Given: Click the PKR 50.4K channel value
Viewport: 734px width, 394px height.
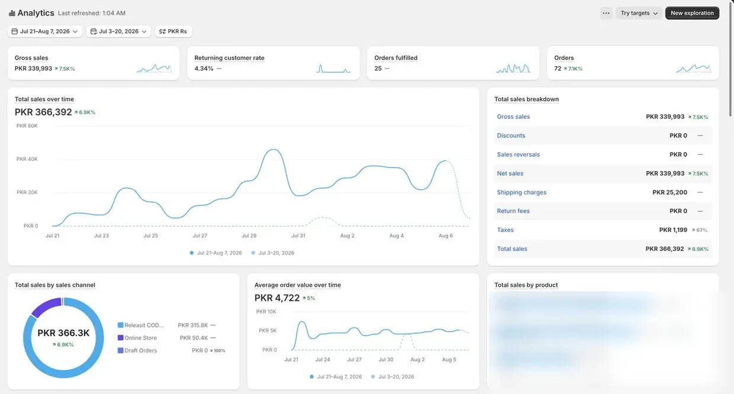Looking at the screenshot, I should click(x=194, y=338).
